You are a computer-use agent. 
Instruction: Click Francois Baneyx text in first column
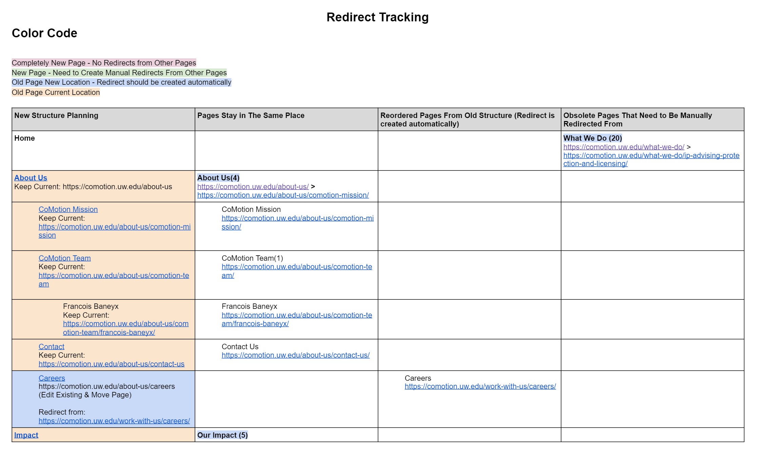91,306
